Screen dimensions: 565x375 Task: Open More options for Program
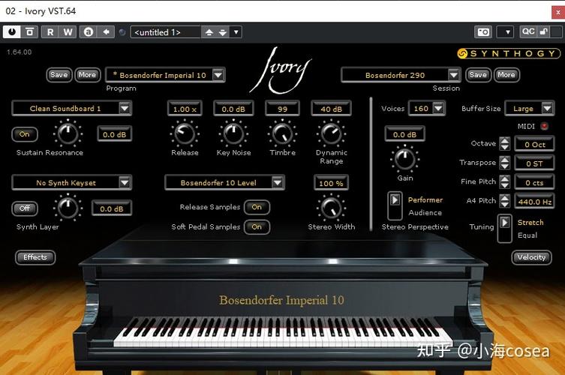click(x=87, y=75)
